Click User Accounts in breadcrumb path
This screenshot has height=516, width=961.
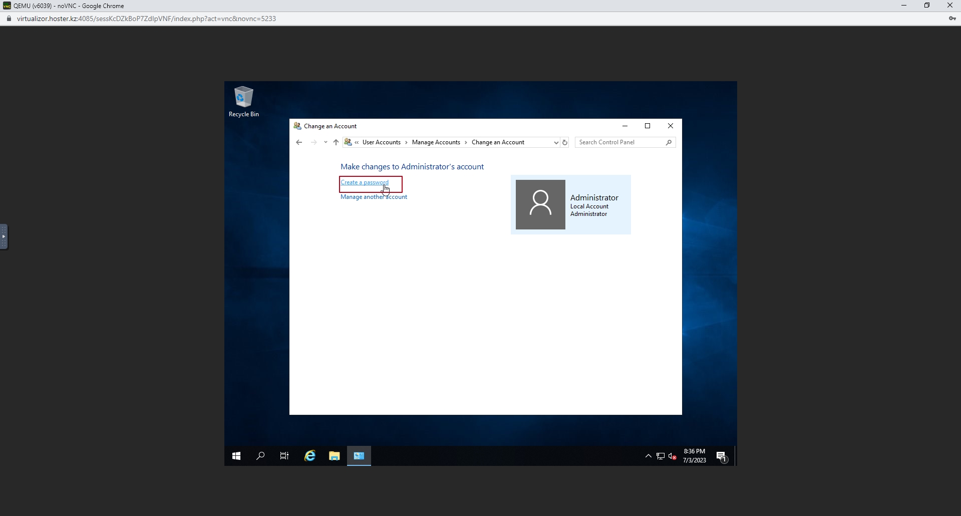[381, 142]
